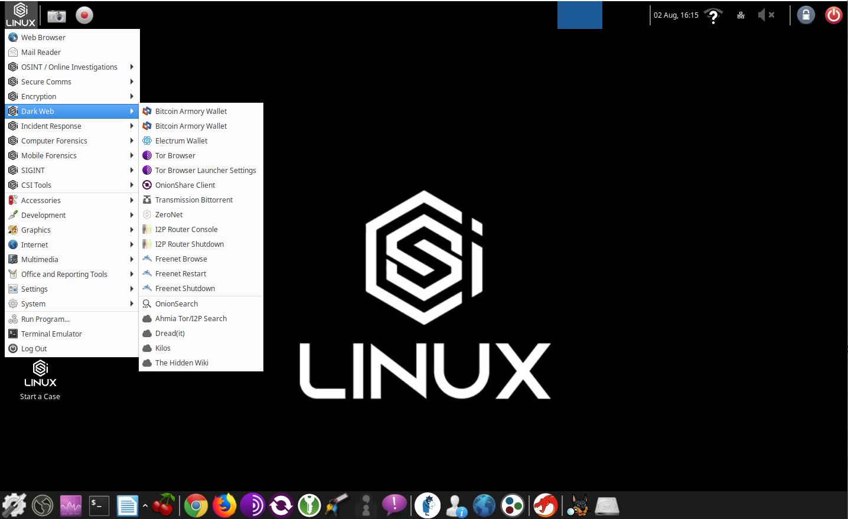Open the Settings category in menu

[72, 289]
